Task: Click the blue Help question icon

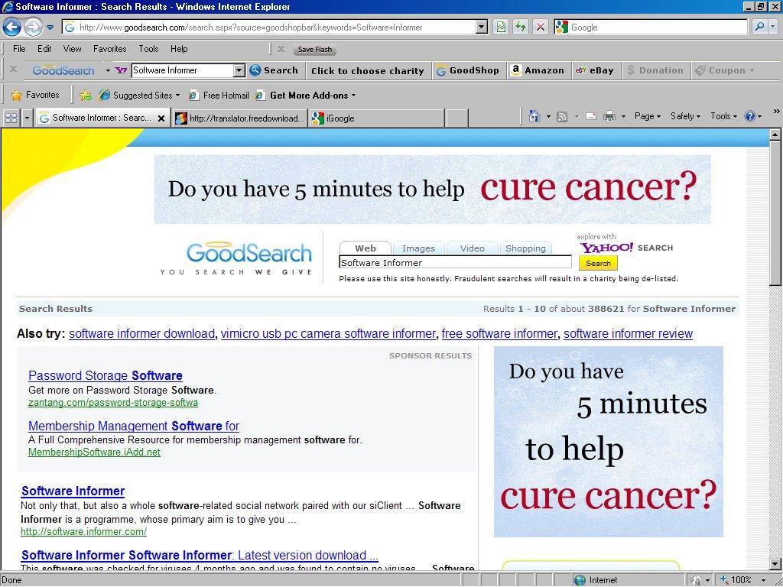Action: coord(749,116)
